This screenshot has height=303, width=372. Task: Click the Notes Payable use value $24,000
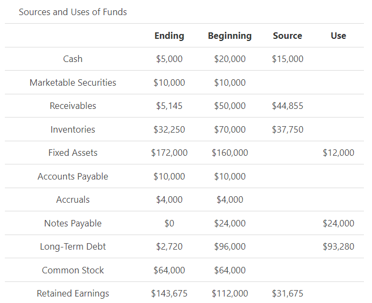pos(338,223)
